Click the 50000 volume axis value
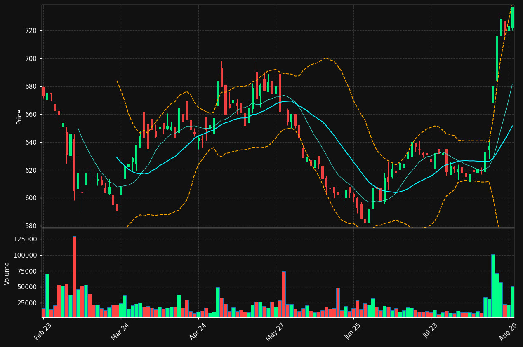 pos(27,287)
